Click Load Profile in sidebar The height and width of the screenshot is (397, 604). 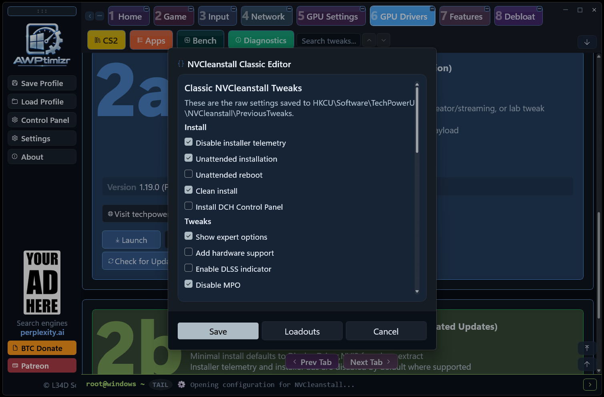click(x=42, y=102)
